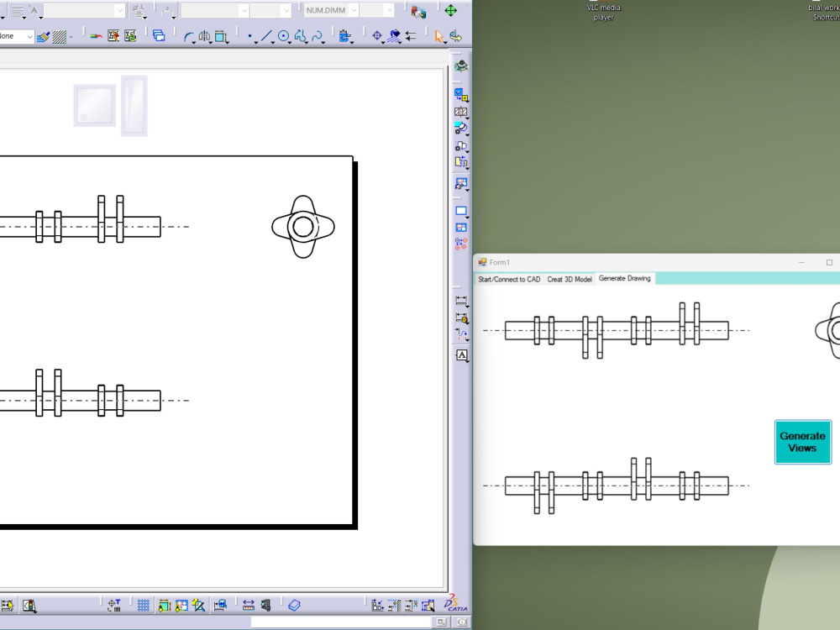Open the empty font size dropdown
This screenshot has width=840, height=630.
(x=270, y=10)
